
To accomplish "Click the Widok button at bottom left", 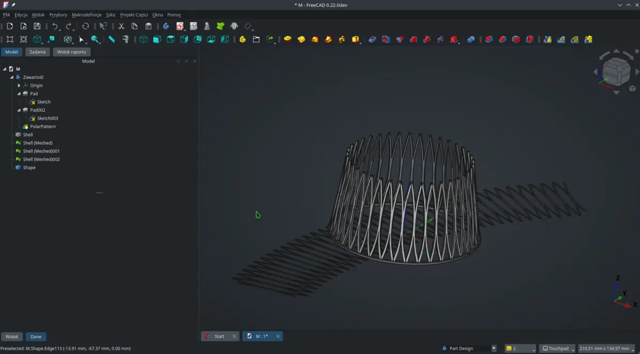I will (x=12, y=336).
